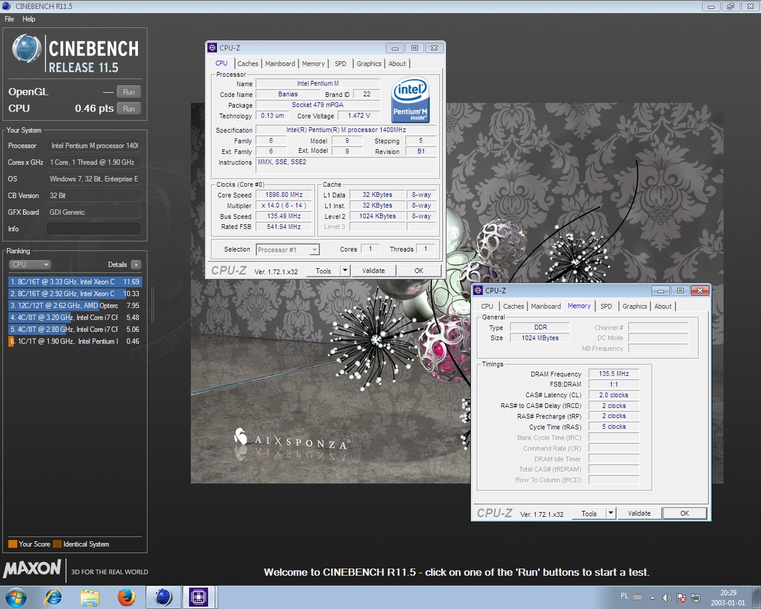Select ranking row 8C/16T @ 2.92 GHz
761x609 pixels.
[75, 294]
